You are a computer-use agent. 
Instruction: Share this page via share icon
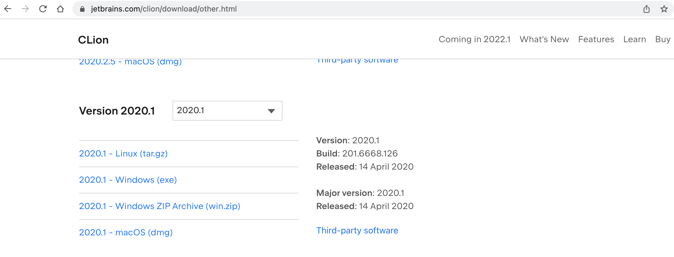click(647, 9)
